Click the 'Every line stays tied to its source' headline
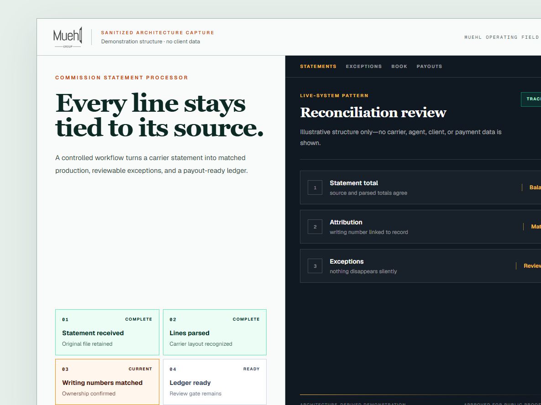Image resolution: width=541 pixels, height=405 pixels. 159,115
